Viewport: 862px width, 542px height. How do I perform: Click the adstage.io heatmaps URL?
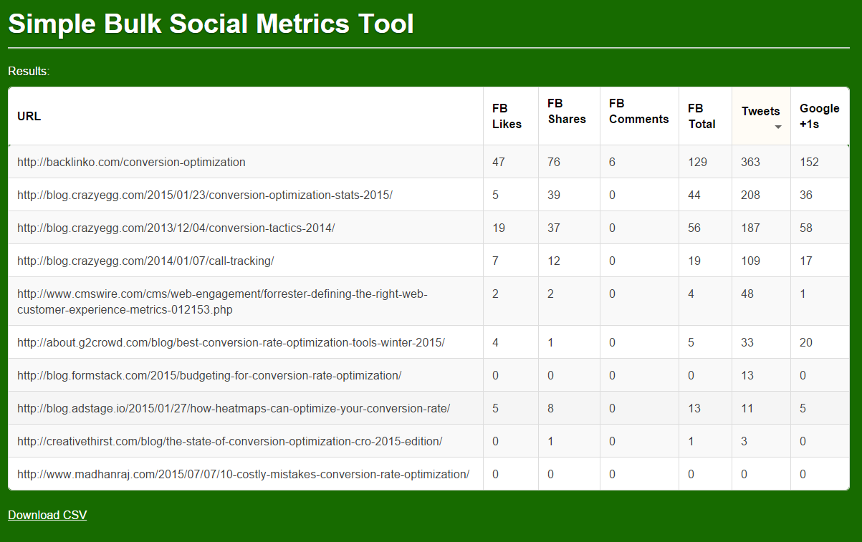point(234,408)
